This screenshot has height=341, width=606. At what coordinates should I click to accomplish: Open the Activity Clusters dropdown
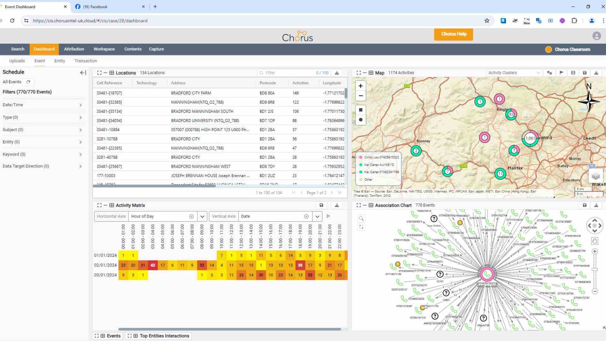pyautogui.click(x=514, y=73)
